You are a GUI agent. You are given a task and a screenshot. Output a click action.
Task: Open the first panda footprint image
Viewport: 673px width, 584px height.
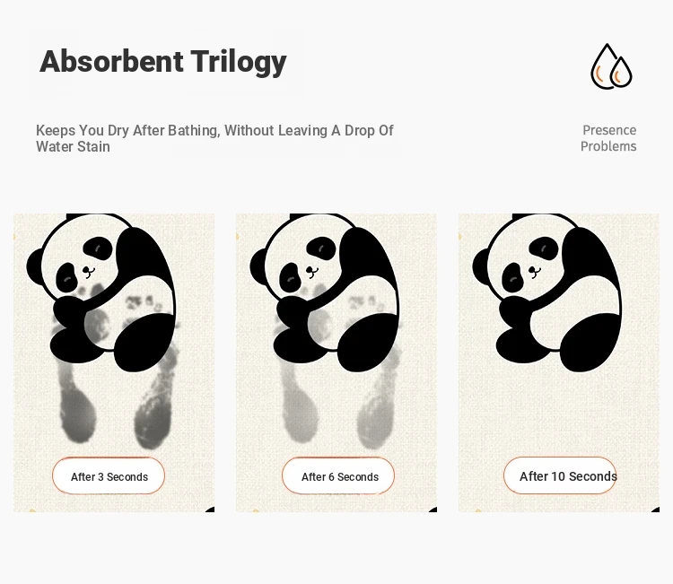point(114,362)
